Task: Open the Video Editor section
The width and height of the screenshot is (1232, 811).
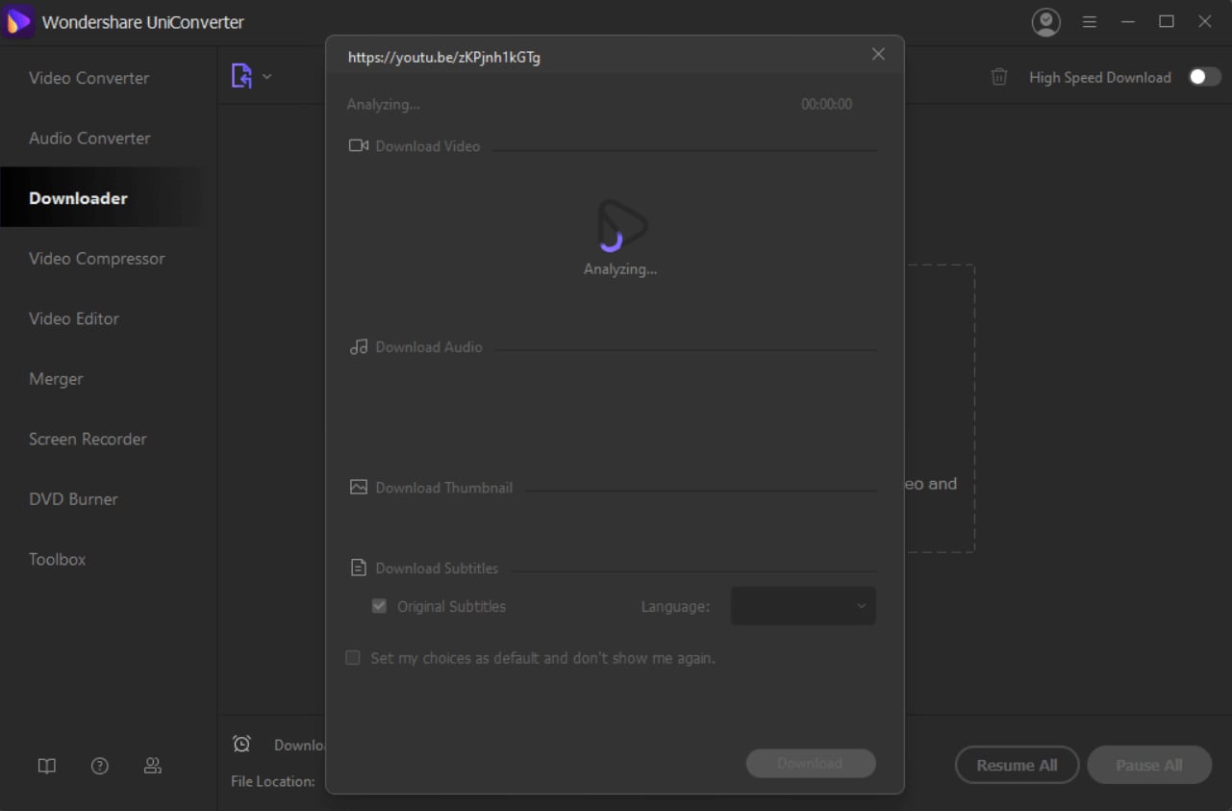Action: tap(74, 318)
